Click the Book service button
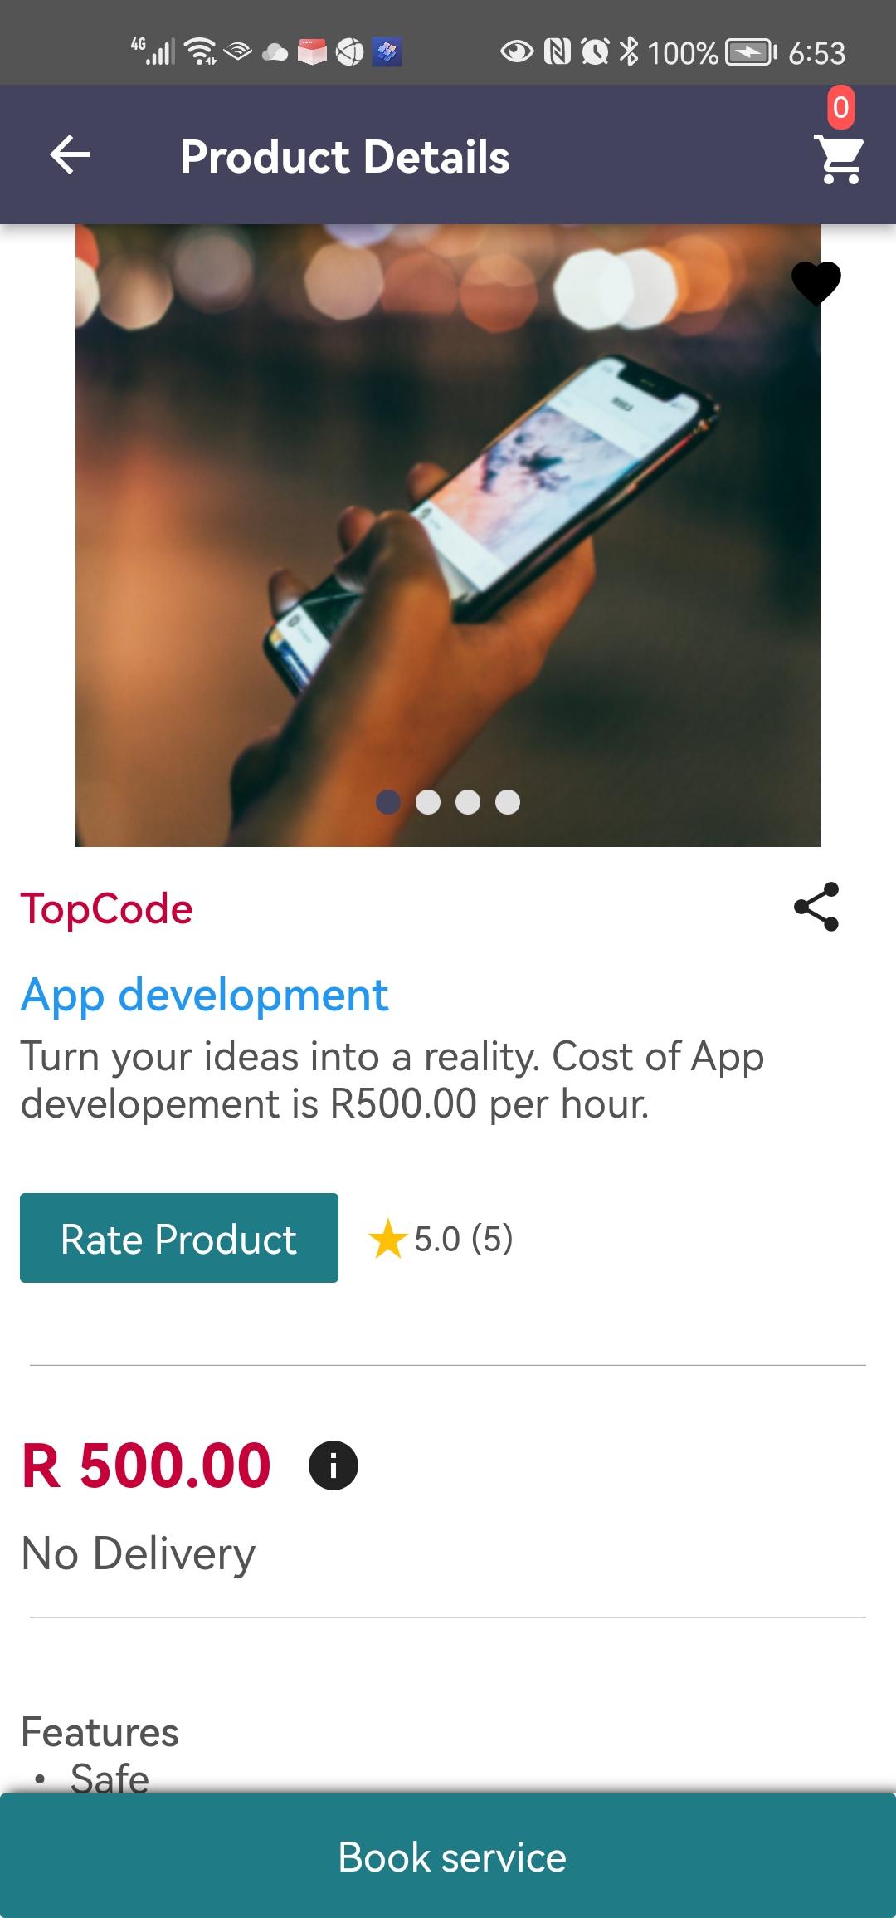Screen dimensions: 896x1918 [x=448, y=1856]
